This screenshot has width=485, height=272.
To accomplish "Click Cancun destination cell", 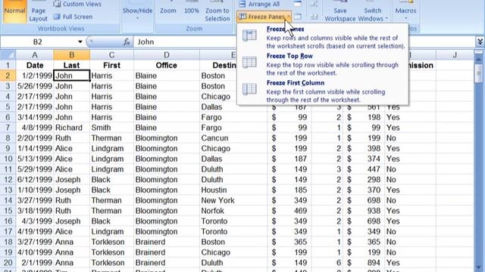I will pos(233,138).
